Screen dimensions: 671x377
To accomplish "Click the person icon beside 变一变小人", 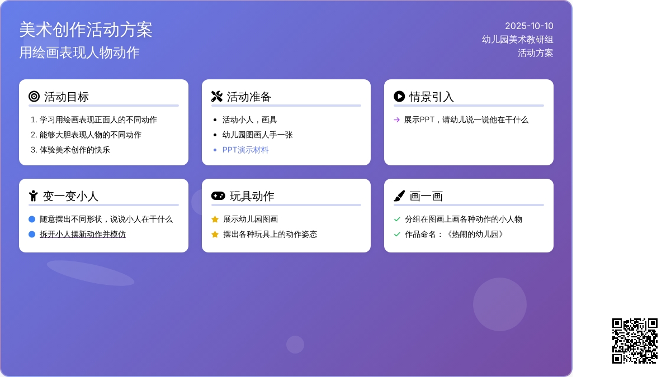I will pos(34,196).
